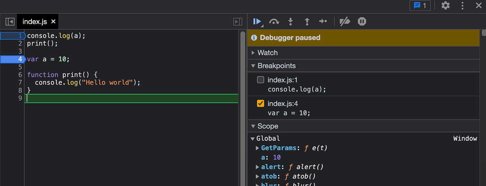Expand the alert function entry
Screen dimensions: 486x186
point(258,167)
